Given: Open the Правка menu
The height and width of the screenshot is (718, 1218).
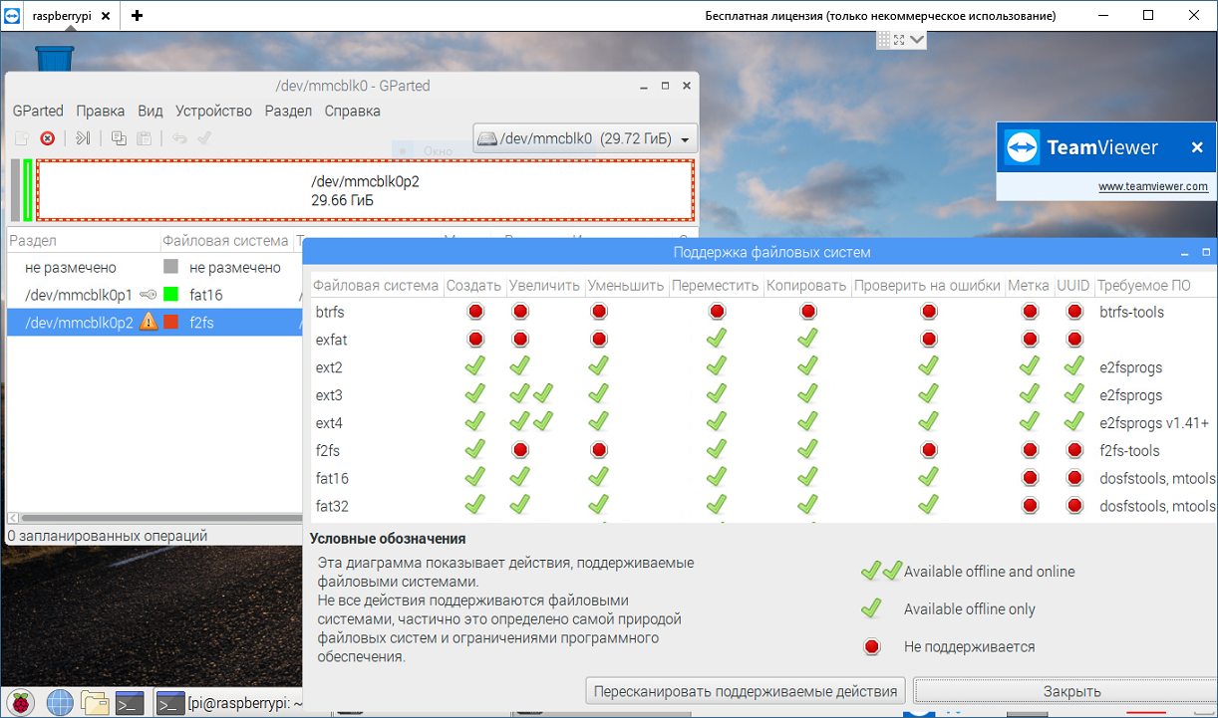Looking at the screenshot, I should pyautogui.click(x=101, y=111).
